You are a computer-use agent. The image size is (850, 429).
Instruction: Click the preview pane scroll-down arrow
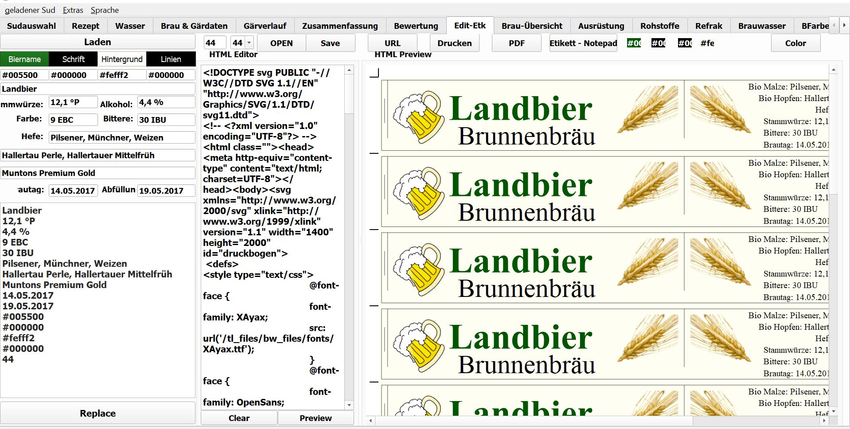(x=833, y=411)
